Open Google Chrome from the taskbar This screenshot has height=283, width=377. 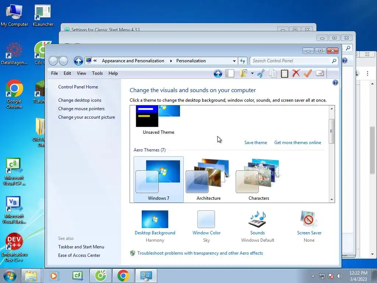tap(123, 276)
